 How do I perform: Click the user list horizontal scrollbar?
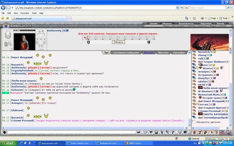tap(210, 128)
